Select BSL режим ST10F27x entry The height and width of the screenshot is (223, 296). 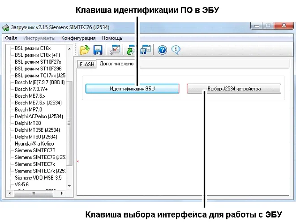click(38, 62)
